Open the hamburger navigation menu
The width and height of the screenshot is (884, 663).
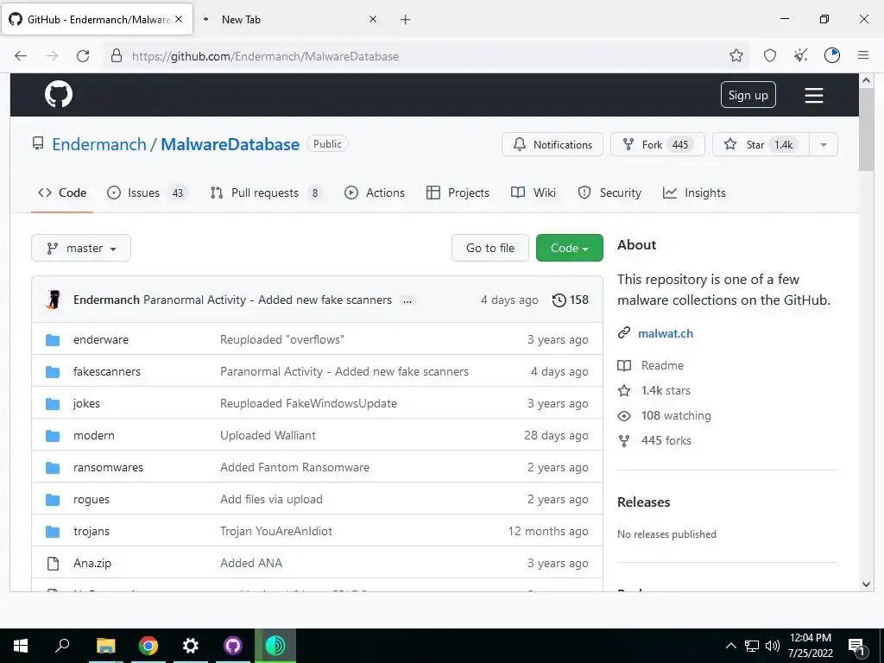[813, 95]
